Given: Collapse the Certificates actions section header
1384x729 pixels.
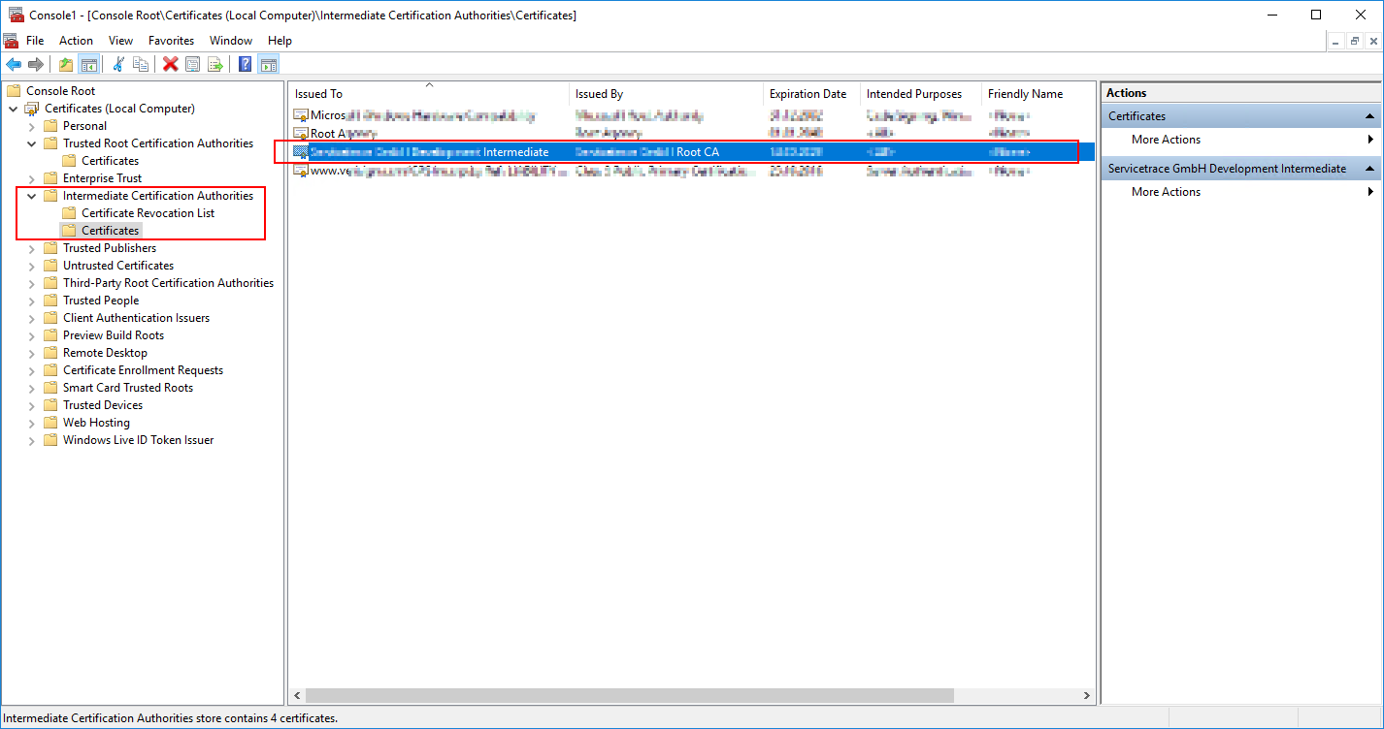Looking at the screenshot, I should coord(1369,115).
